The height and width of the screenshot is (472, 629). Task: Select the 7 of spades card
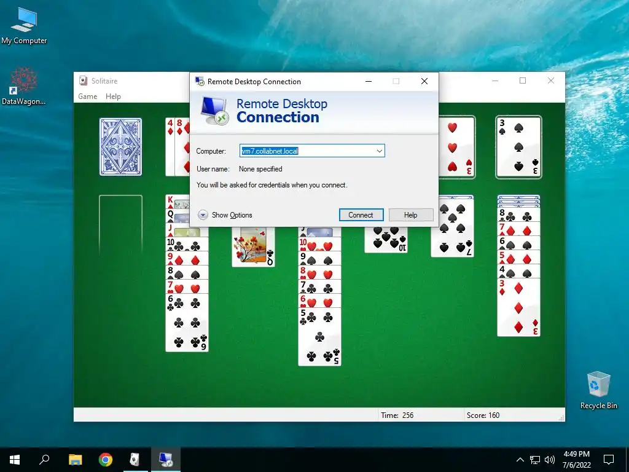point(452,227)
